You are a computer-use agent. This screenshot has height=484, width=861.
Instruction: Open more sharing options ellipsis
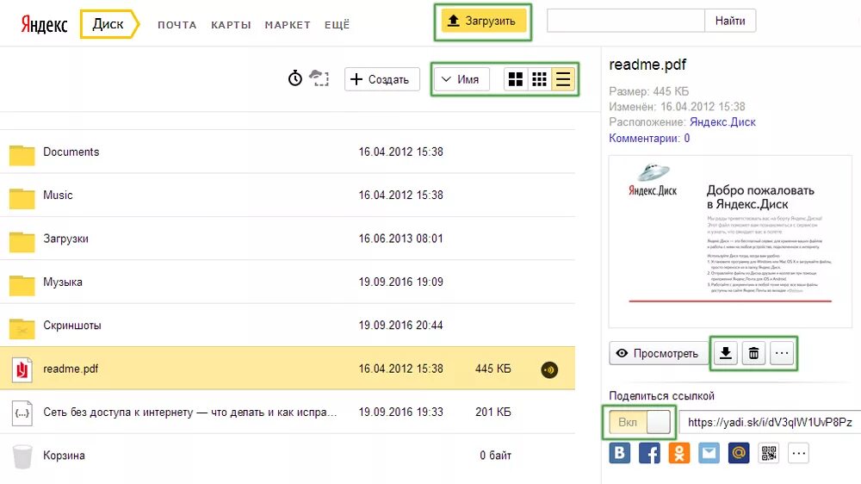(x=799, y=453)
